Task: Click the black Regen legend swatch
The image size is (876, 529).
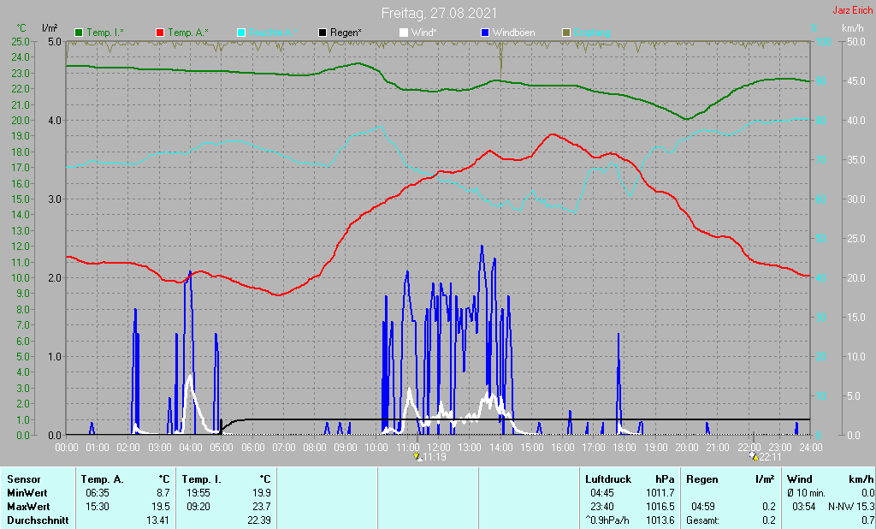Action: point(323,33)
